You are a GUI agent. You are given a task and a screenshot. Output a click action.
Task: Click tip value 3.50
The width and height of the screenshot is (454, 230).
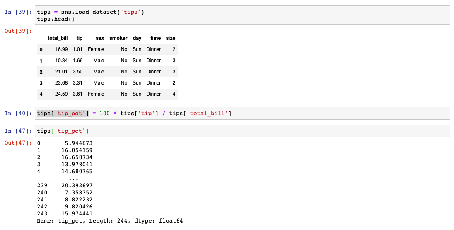click(x=77, y=72)
